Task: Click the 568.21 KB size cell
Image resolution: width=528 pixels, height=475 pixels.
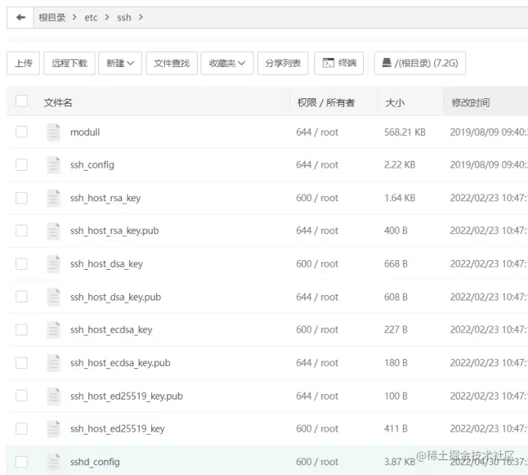Action: 404,132
